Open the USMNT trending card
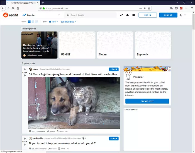Image resolution: width=195 pixels, height=153 pixels. point(77,45)
